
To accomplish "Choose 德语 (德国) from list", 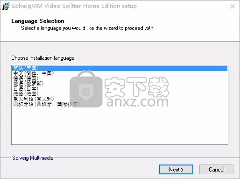I will point(120,79).
